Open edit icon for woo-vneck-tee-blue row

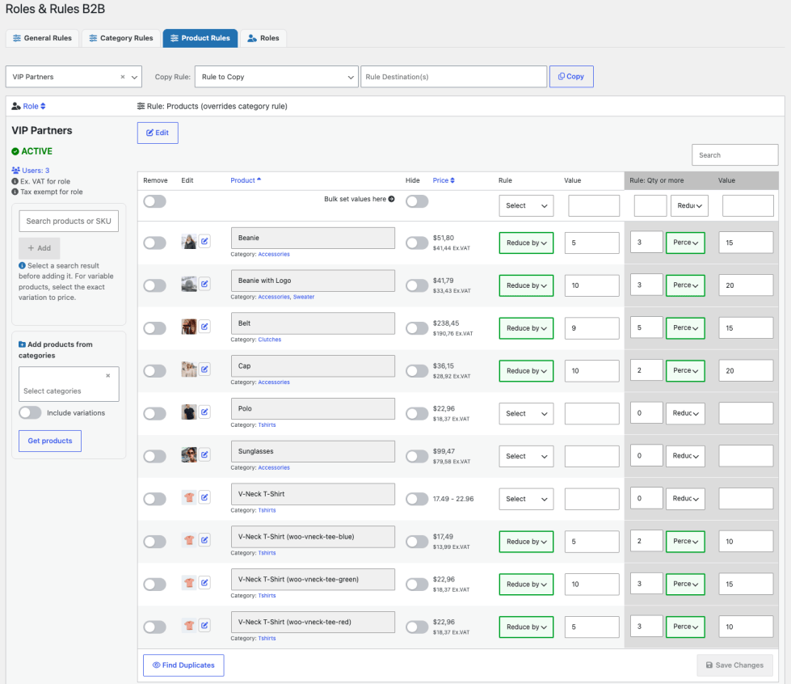pos(204,540)
